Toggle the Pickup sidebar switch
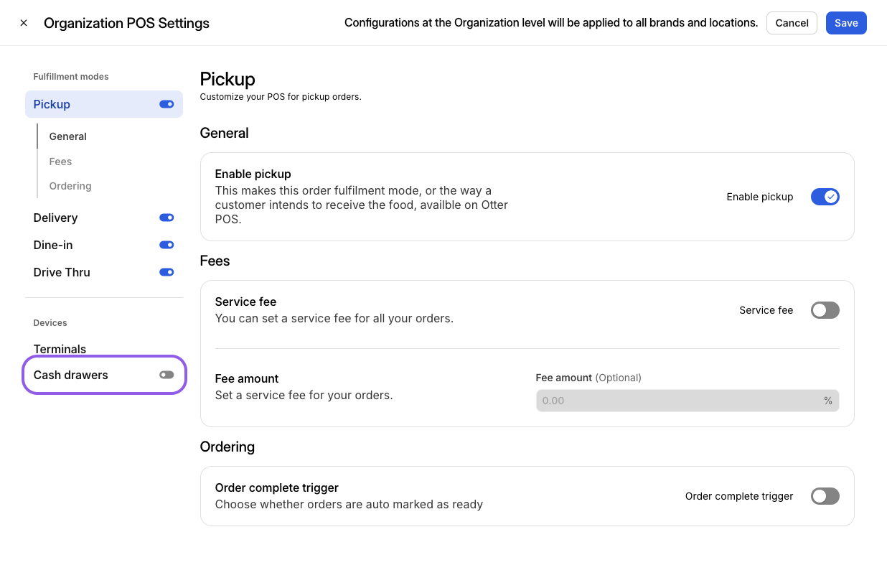887x588 pixels. point(166,104)
